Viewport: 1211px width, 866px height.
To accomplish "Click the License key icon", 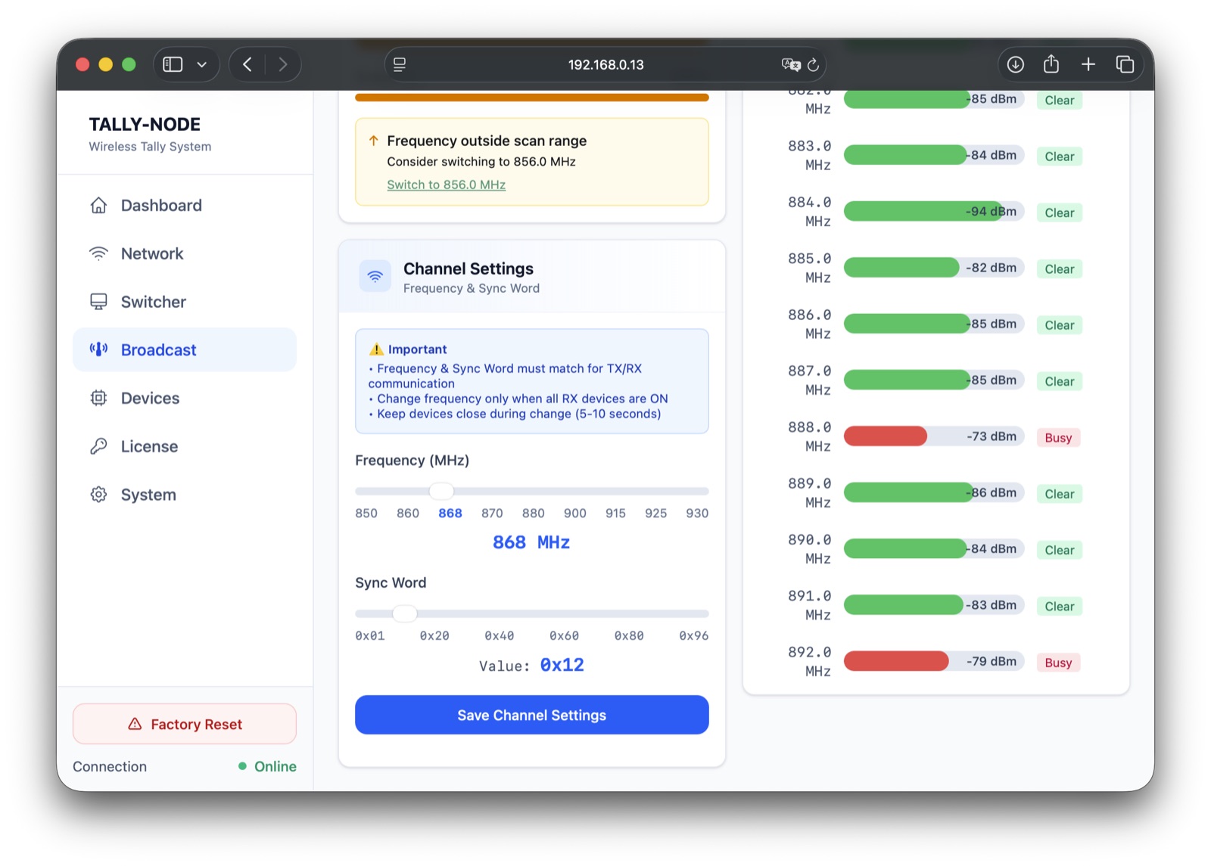I will coord(98,446).
